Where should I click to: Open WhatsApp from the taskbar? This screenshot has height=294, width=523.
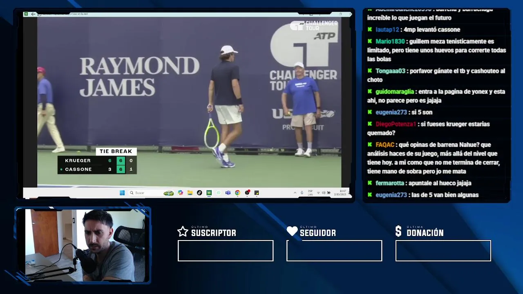coord(219,193)
